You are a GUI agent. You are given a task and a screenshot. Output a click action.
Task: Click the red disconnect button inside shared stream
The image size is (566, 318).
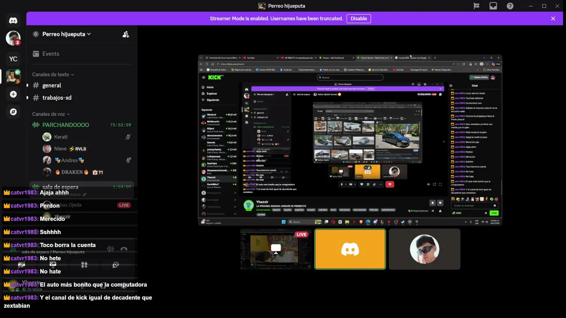click(390, 184)
